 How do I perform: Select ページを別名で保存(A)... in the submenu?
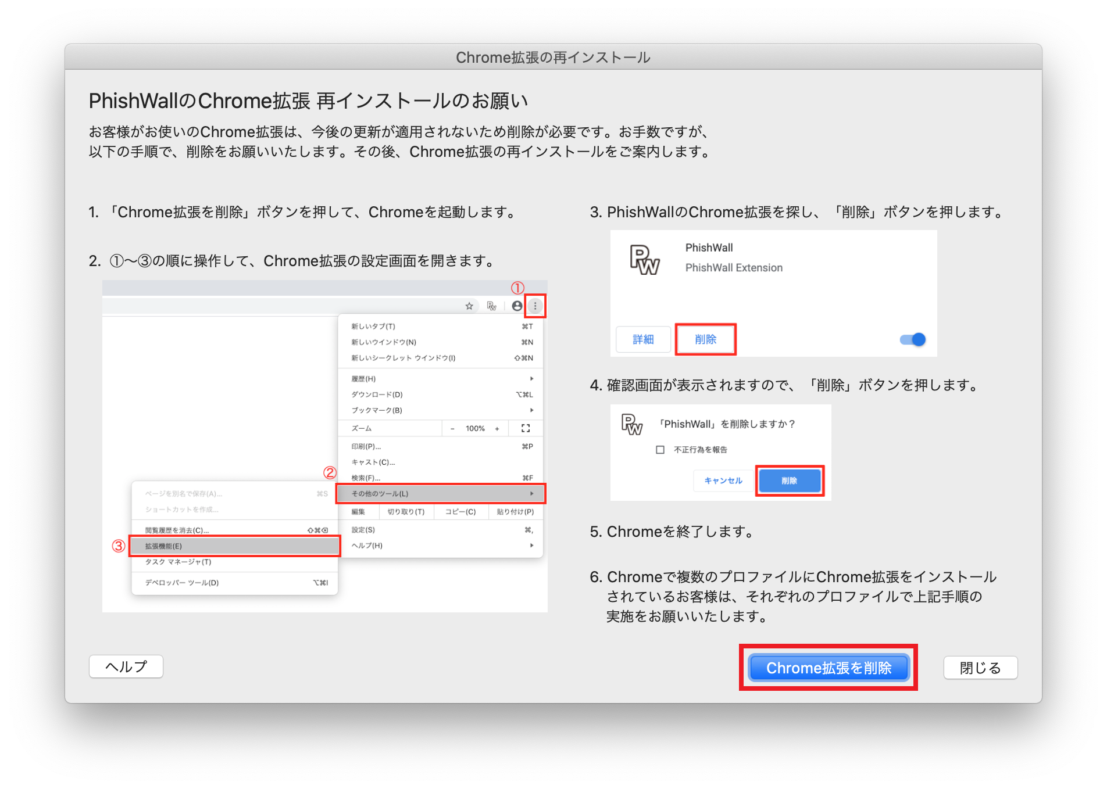tap(235, 494)
